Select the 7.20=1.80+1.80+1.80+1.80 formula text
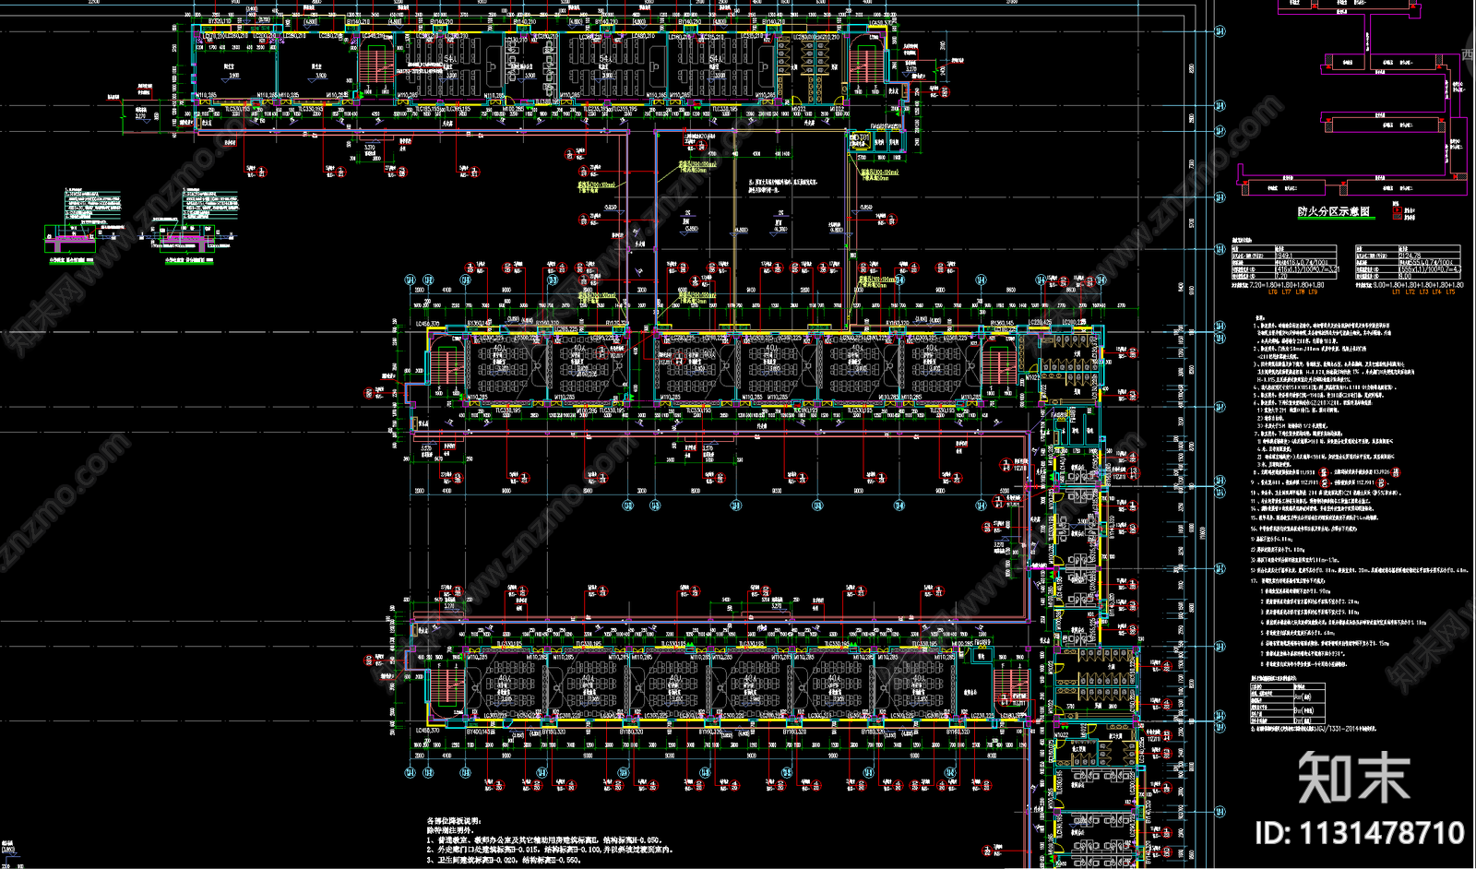Viewport: 1476px width, 869px height. (x=1287, y=285)
